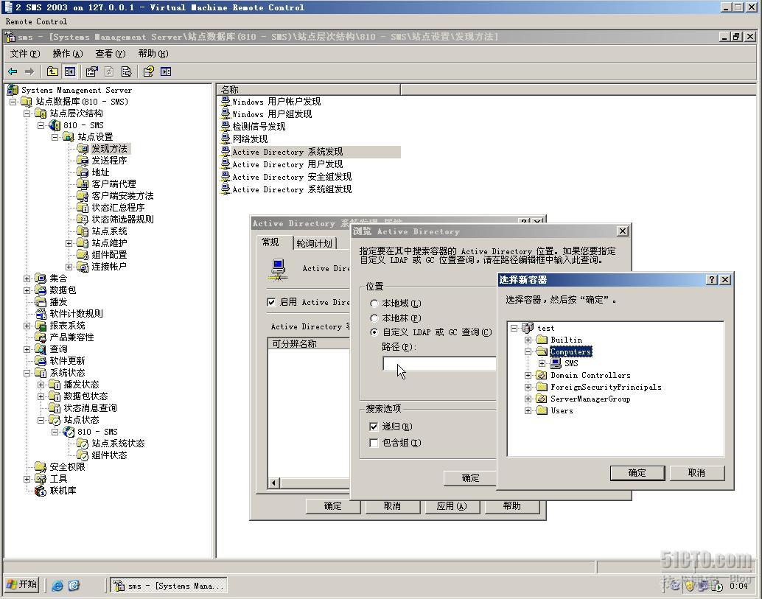Click the sms taskbar window button

(169, 586)
